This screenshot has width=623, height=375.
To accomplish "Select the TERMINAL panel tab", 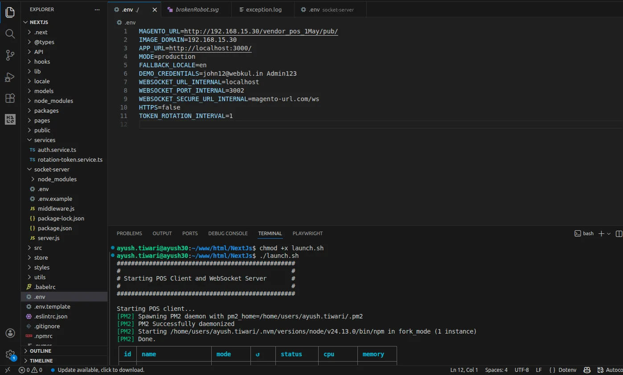I will [x=270, y=233].
